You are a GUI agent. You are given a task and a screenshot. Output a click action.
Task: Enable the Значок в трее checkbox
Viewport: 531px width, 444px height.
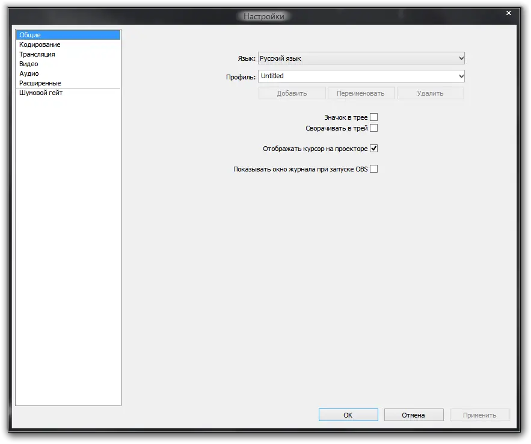[374, 117]
